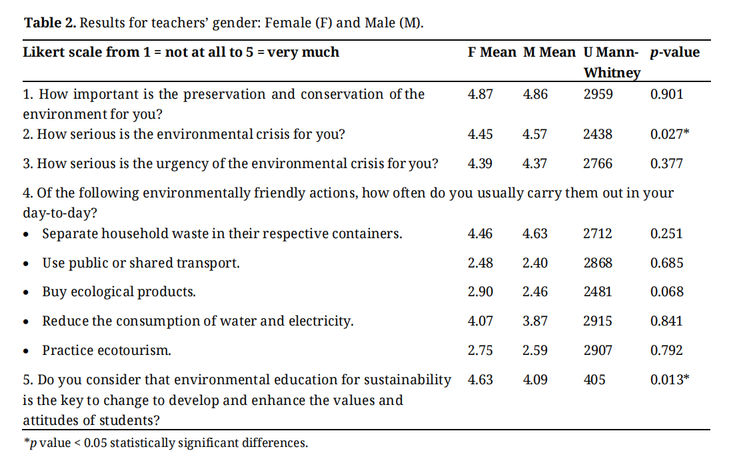Click the p-value 0.013* in last row
731x467 pixels.
click(x=669, y=380)
